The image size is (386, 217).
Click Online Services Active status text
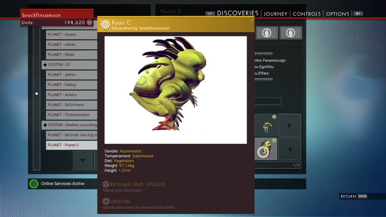point(63,184)
